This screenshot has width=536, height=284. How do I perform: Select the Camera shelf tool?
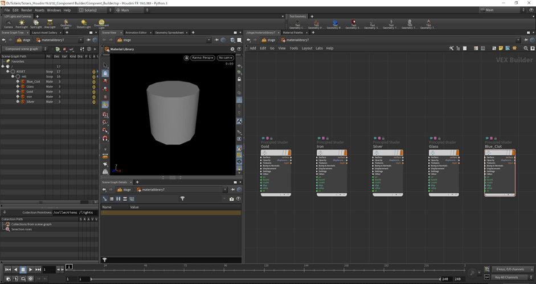pos(9,23)
